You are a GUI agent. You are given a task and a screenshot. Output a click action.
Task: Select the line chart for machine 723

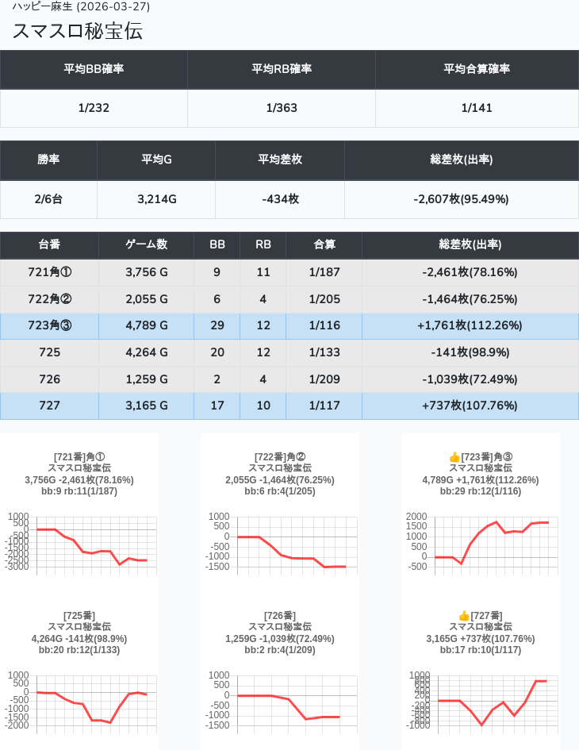pos(480,542)
